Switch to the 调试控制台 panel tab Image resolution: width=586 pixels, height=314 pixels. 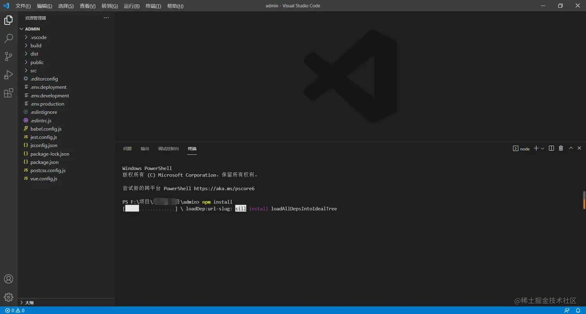click(169, 149)
